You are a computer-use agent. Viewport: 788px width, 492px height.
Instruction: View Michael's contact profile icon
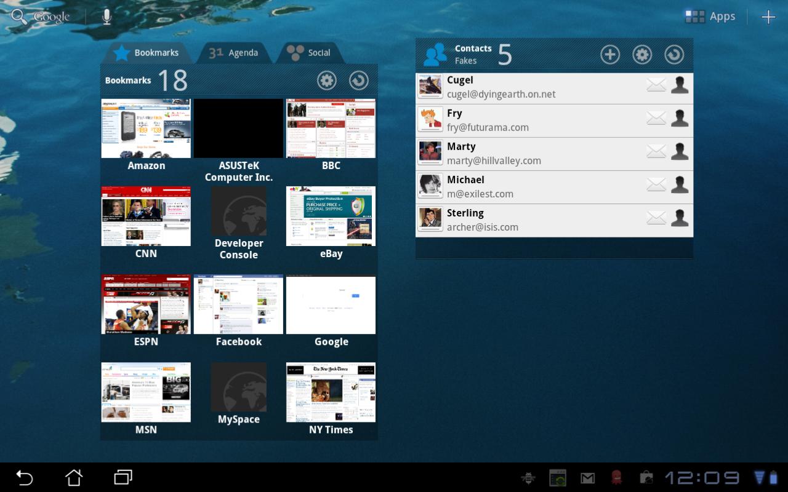[x=680, y=184]
